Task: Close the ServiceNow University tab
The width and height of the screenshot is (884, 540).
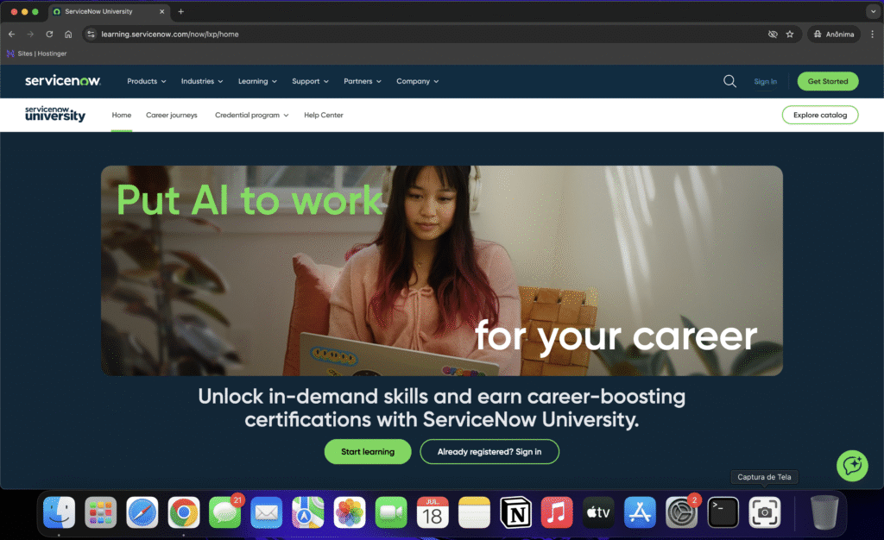Action: pos(161,11)
